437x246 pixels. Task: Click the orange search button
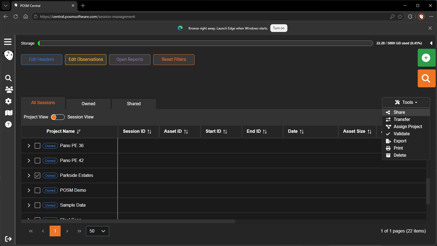[427, 79]
